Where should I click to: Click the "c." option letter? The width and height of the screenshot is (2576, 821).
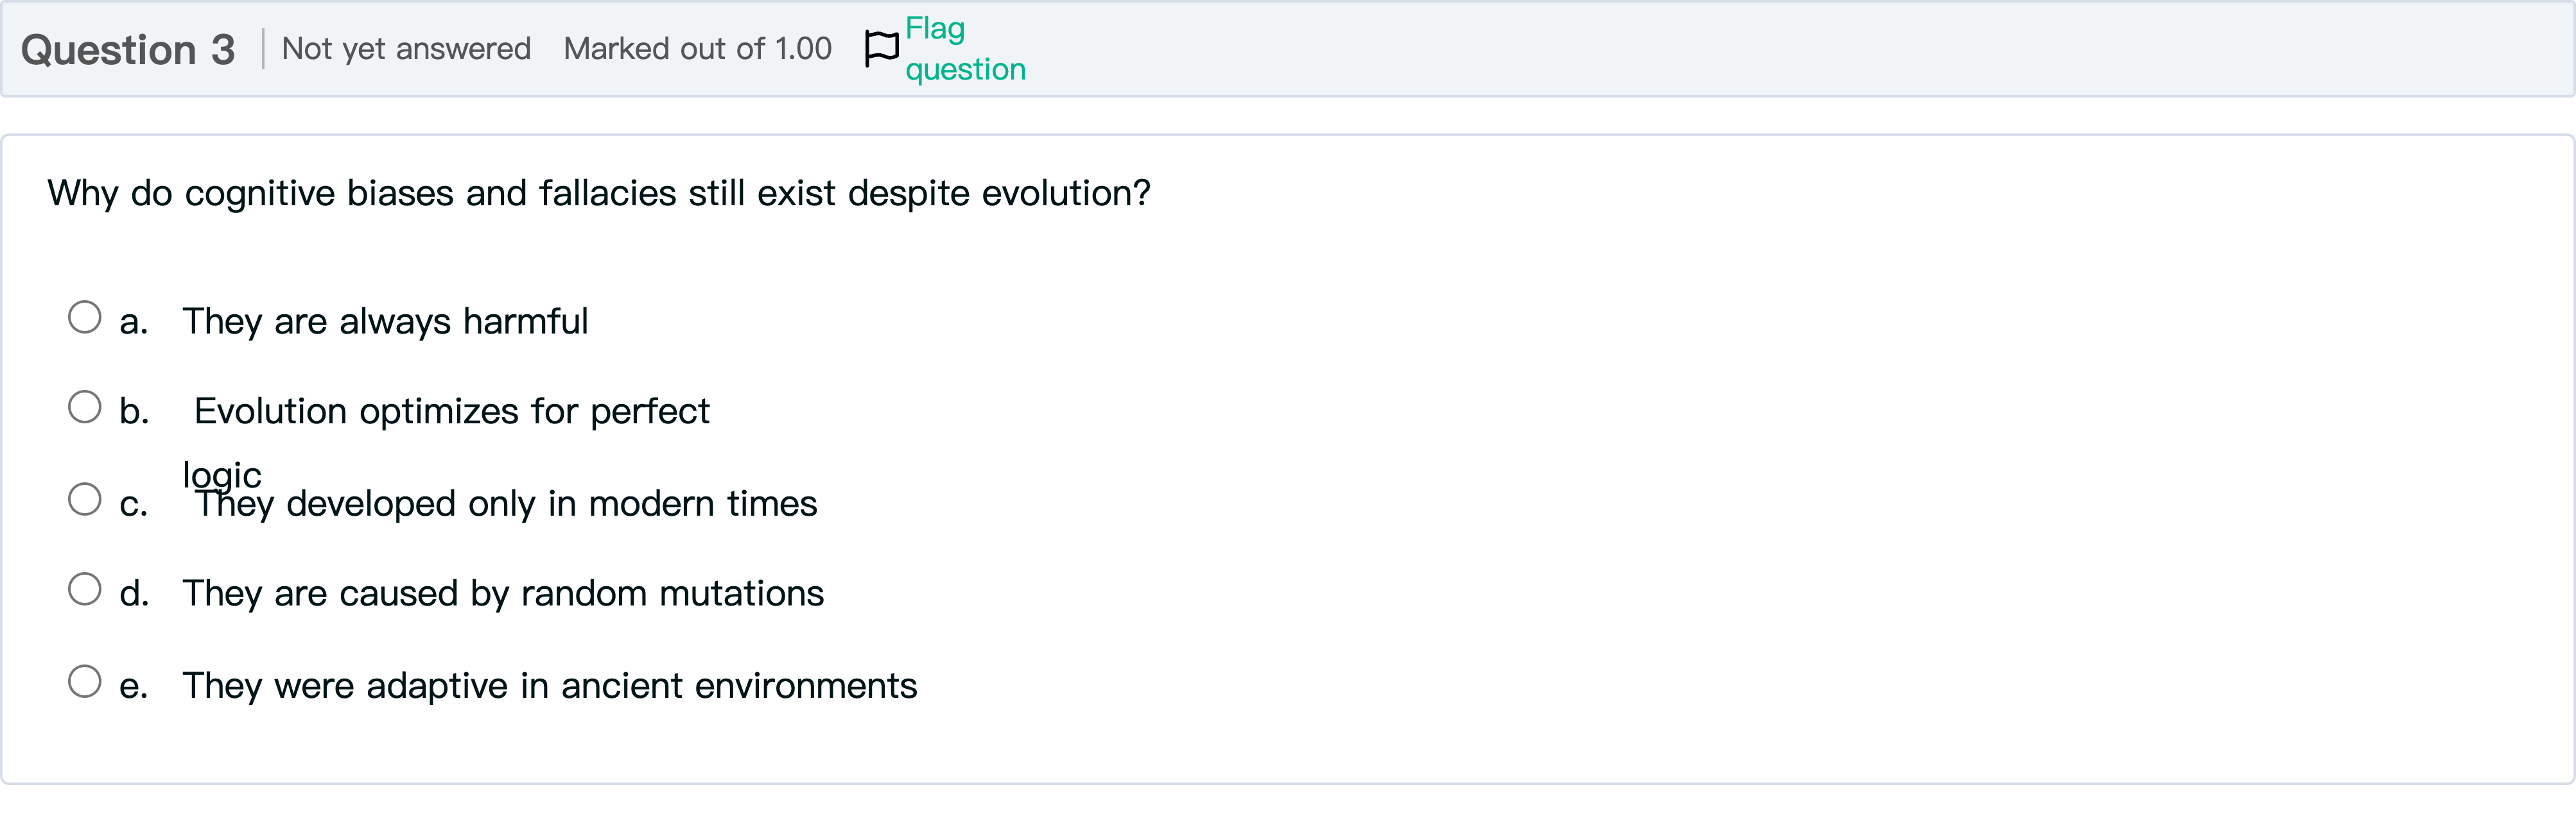click(x=133, y=505)
